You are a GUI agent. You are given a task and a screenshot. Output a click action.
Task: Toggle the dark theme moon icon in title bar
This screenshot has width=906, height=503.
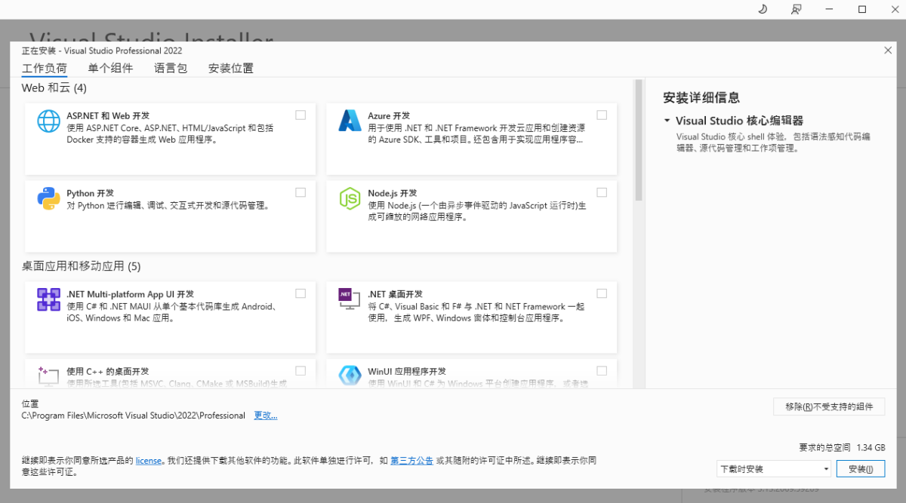point(763,9)
